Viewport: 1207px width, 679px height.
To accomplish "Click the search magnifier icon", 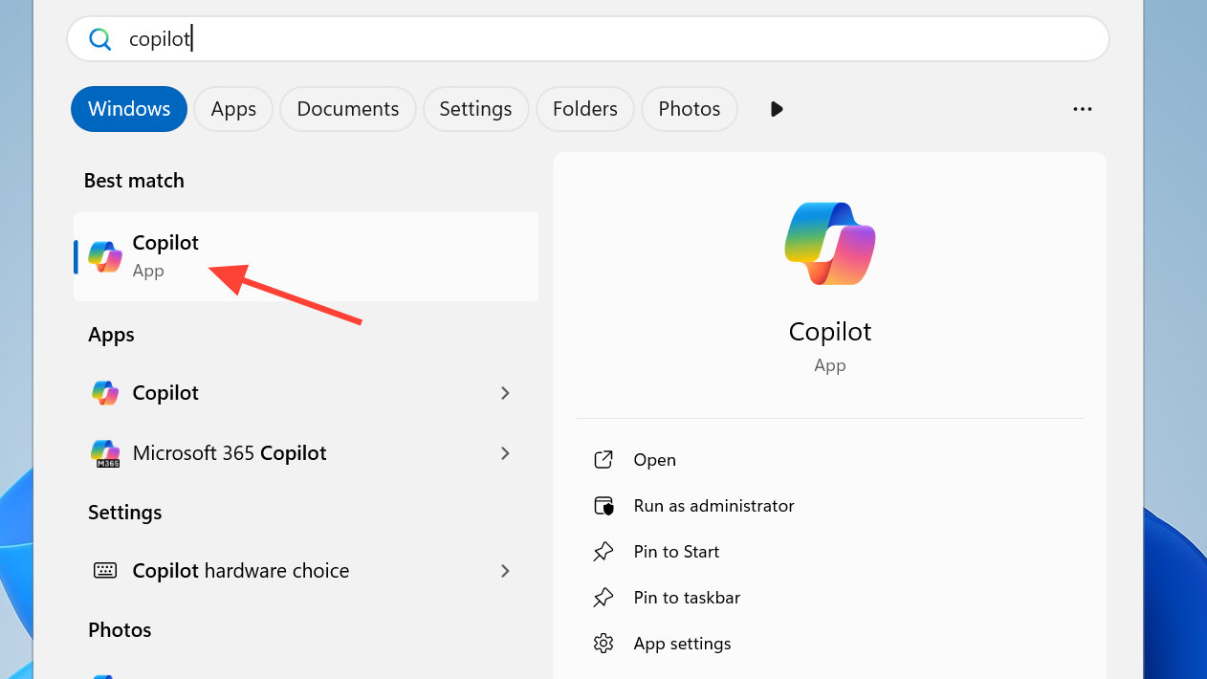I will point(100,39).
